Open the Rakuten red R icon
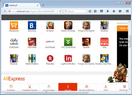The height and width of the screenshot is (95, 132). [x=50, y=58]
